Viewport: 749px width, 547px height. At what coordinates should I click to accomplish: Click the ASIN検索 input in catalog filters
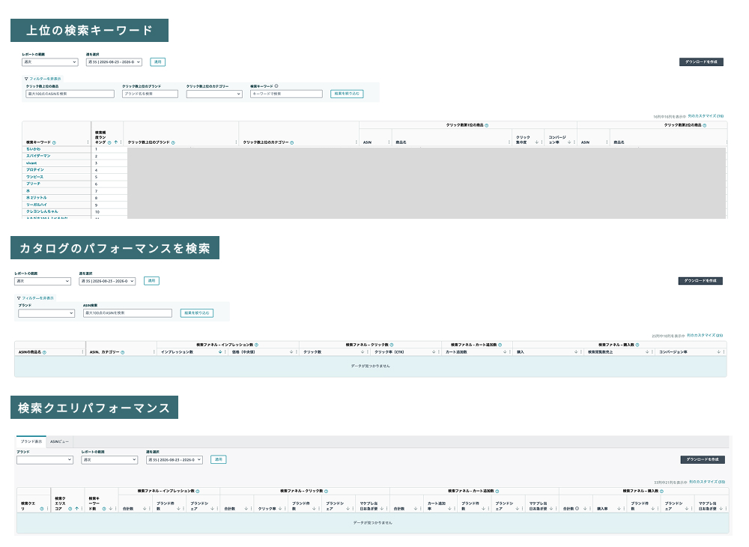pyautogui.click(x=127, y=313)
